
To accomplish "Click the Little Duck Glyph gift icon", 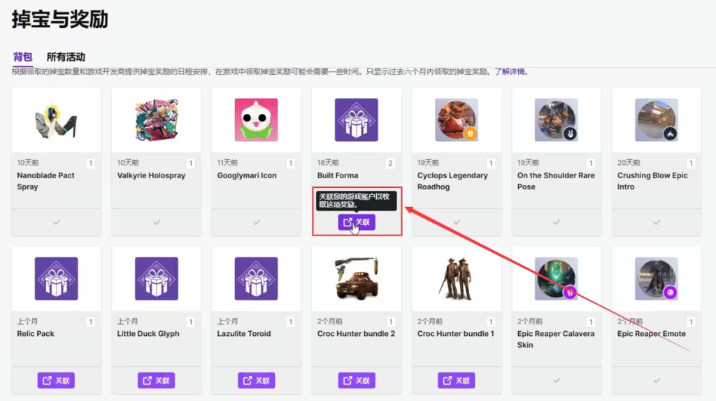I will [156, 278].
